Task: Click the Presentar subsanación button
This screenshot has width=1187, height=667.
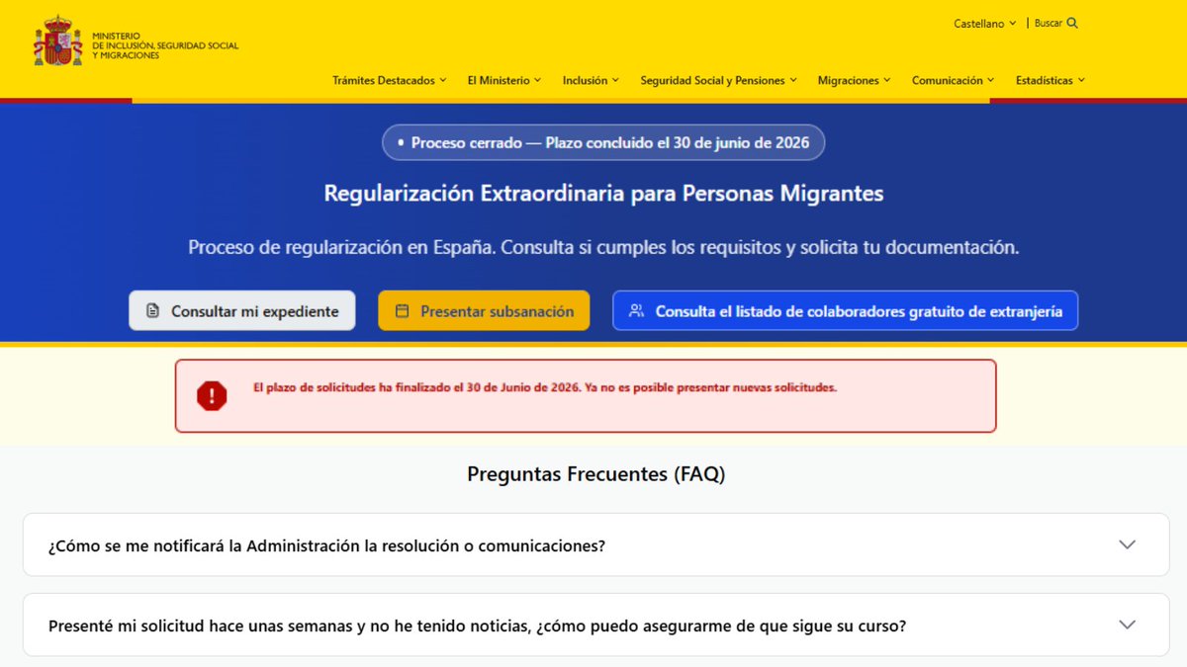Action: point(484,310)
